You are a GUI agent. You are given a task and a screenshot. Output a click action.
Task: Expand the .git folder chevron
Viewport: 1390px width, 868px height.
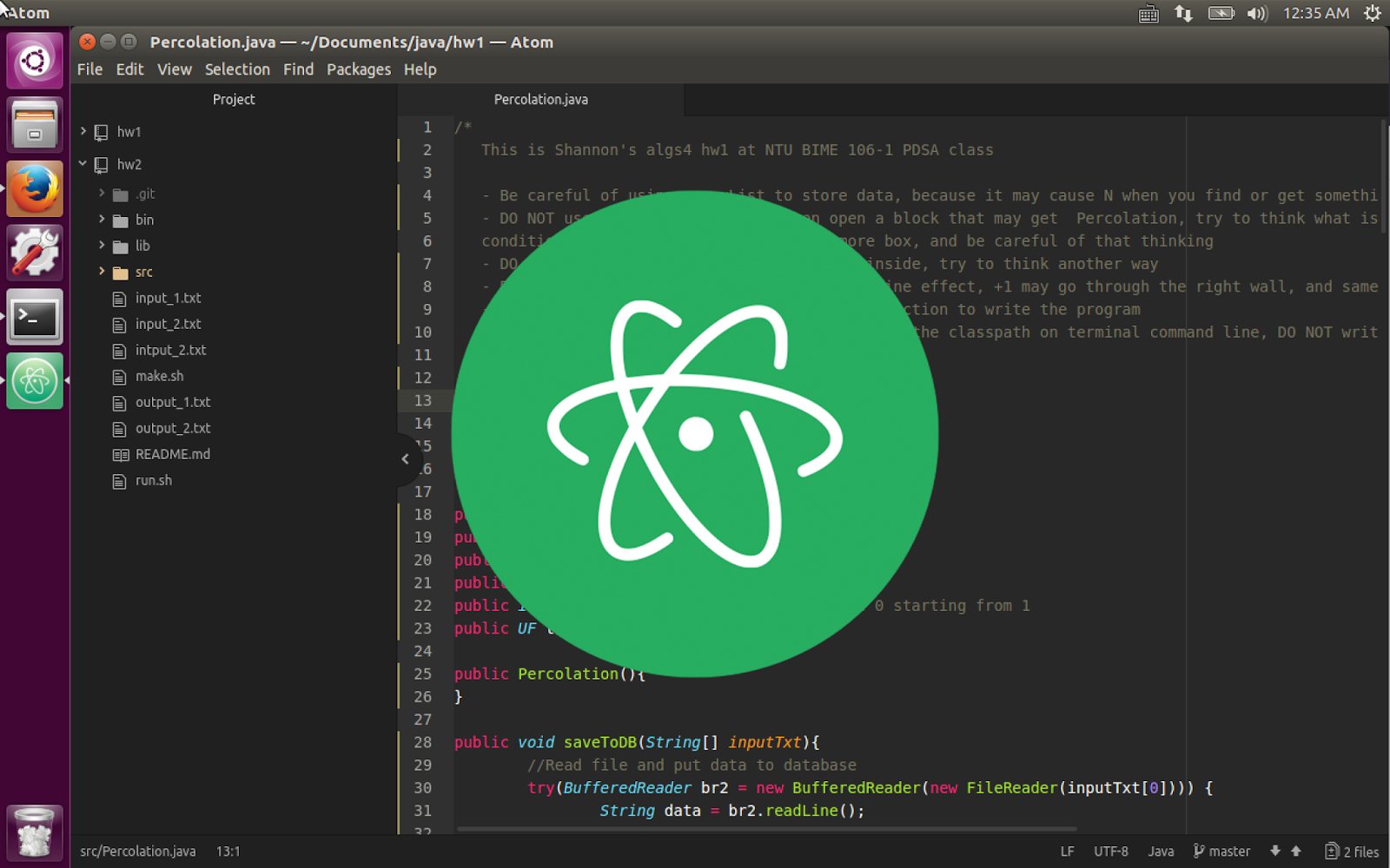pyautogui.click(x=102, y=193)
